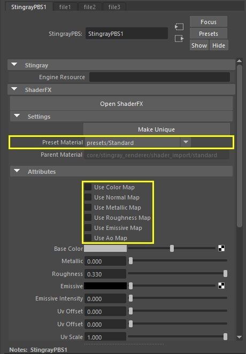Screen dimensions: 246x354
Task: Click the Show button
Action: click(199, 45)
